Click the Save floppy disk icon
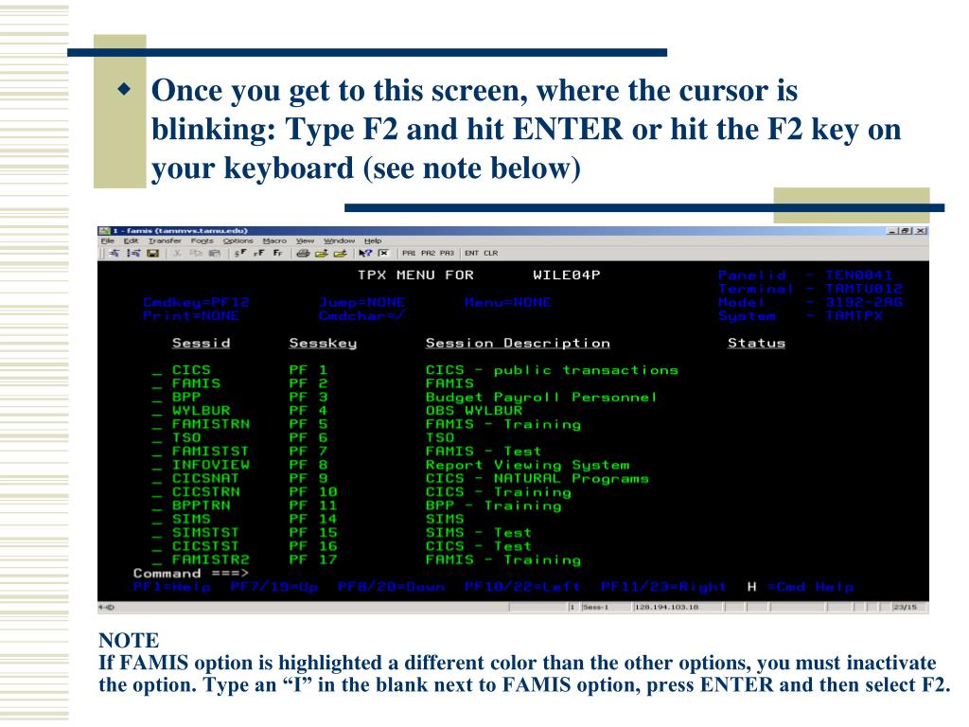 point(153,253)
